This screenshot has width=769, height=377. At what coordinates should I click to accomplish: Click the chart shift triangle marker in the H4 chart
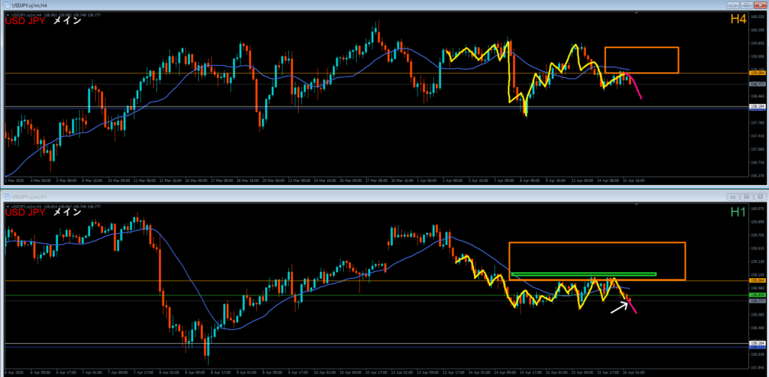(636, 14)
